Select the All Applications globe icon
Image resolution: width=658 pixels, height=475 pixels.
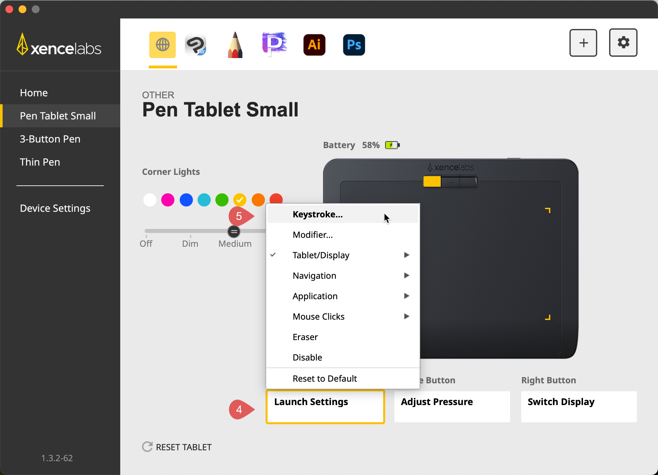(162, 45)
